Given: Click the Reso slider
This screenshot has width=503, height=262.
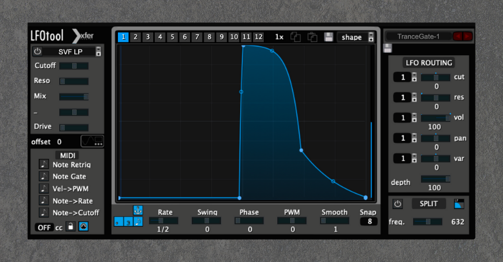Looking at the screenshot, I should (x=74, y=81).
